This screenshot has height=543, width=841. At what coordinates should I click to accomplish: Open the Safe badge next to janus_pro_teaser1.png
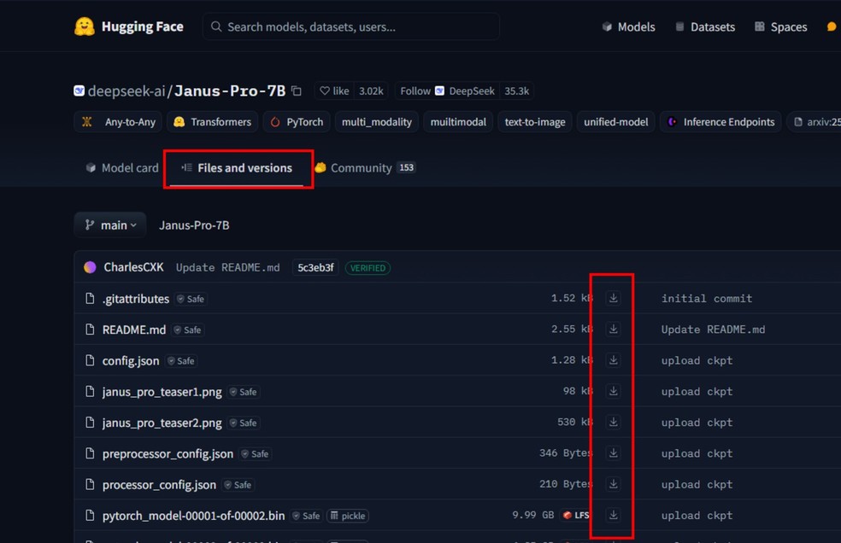[244, 393]
